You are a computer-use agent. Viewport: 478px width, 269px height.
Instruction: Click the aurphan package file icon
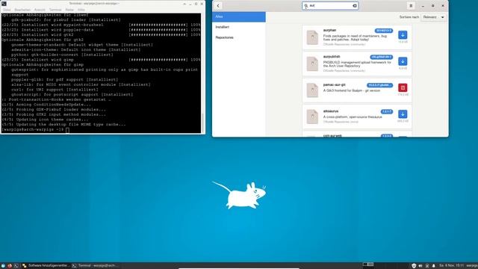[312, 37]
